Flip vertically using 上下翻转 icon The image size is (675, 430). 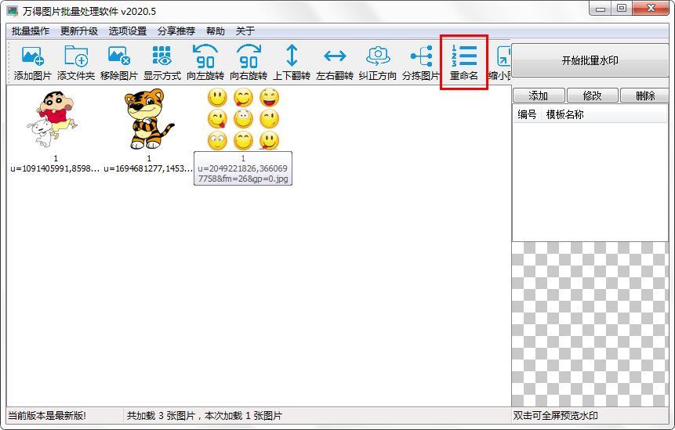point(292,63)
